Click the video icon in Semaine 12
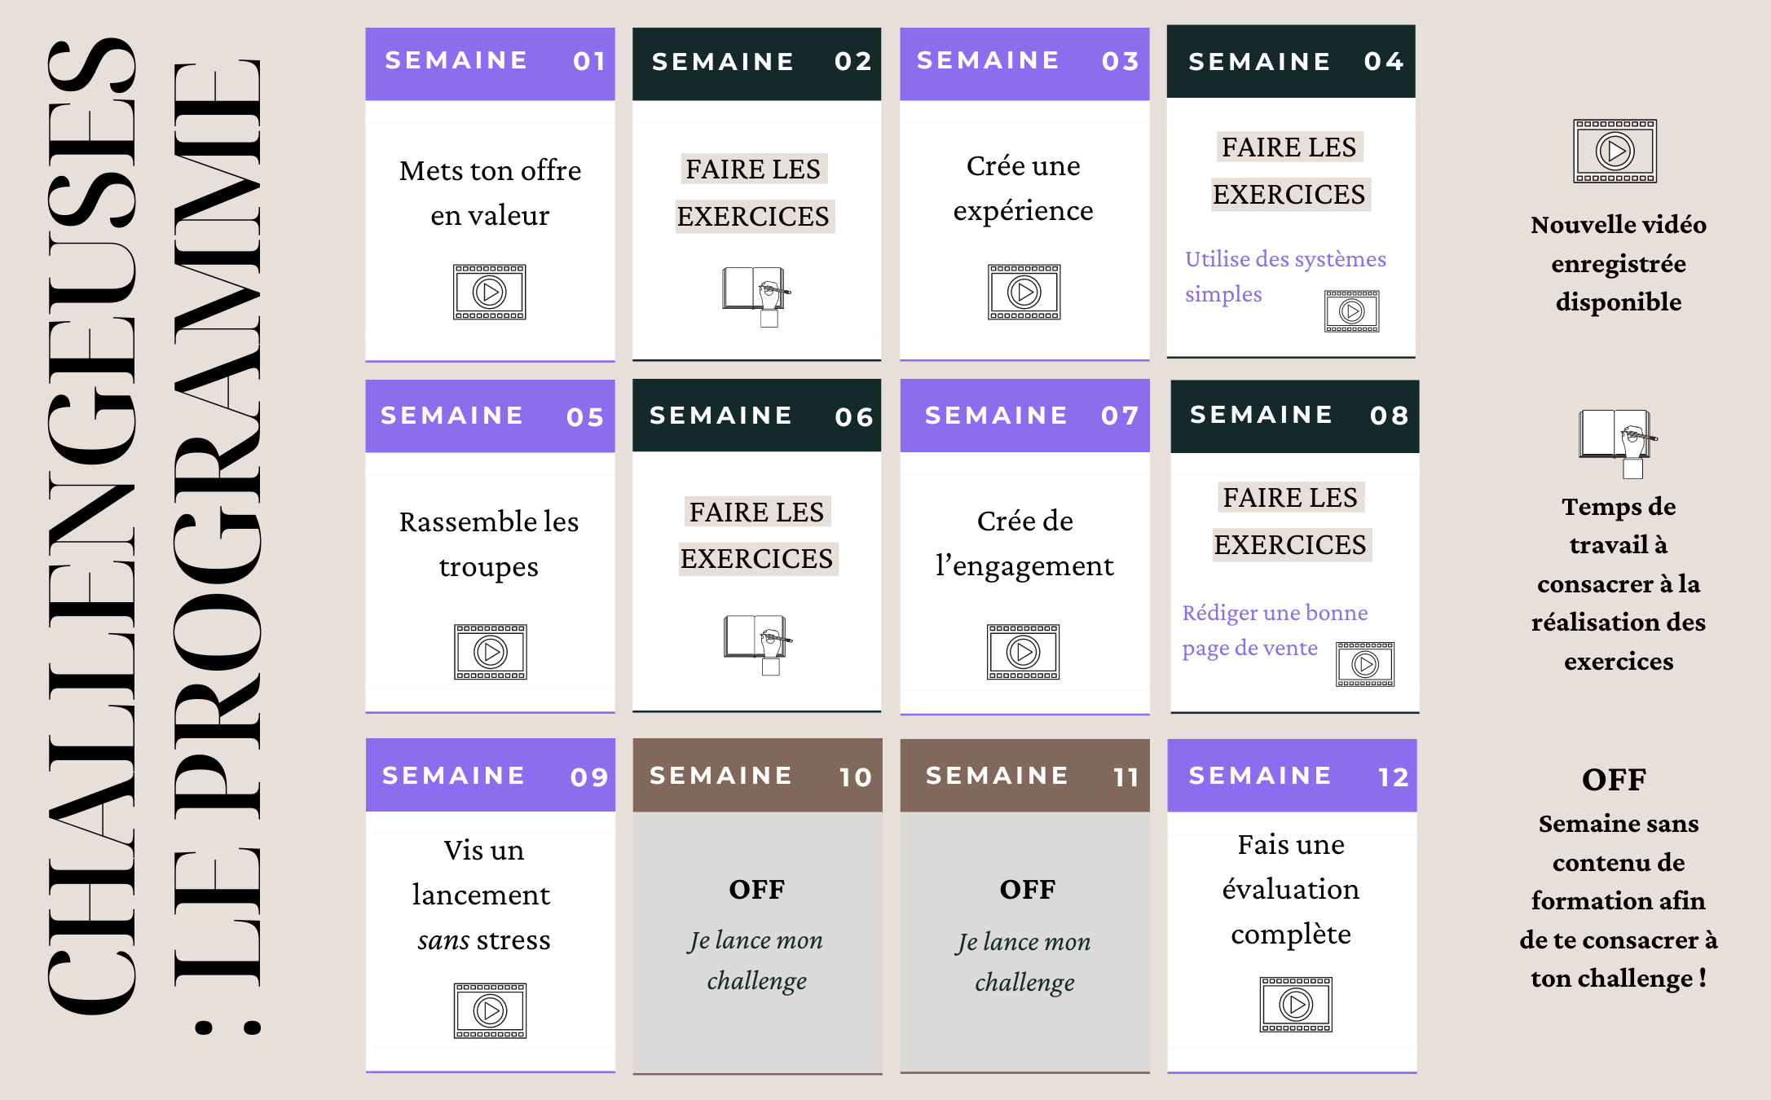This screenshot has width=1771, height=1100. point(1295,1004)
